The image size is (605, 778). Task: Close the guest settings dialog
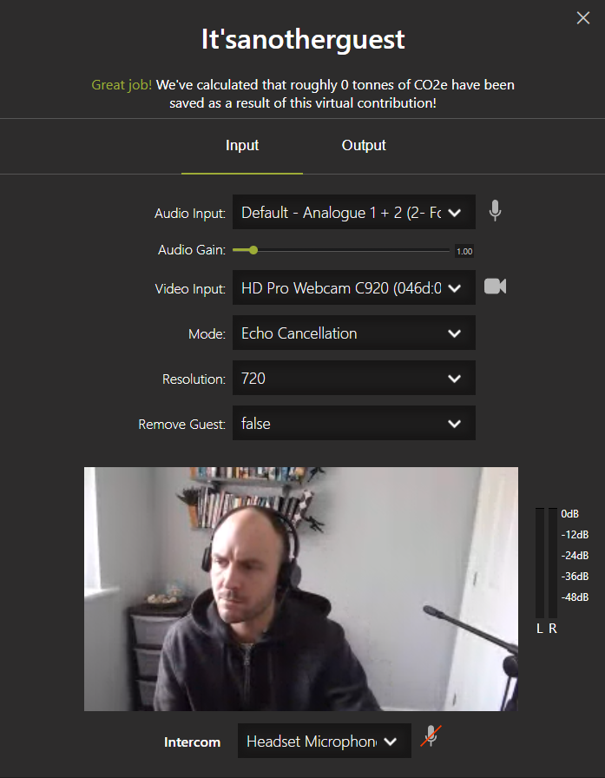(x=583, y=18)
